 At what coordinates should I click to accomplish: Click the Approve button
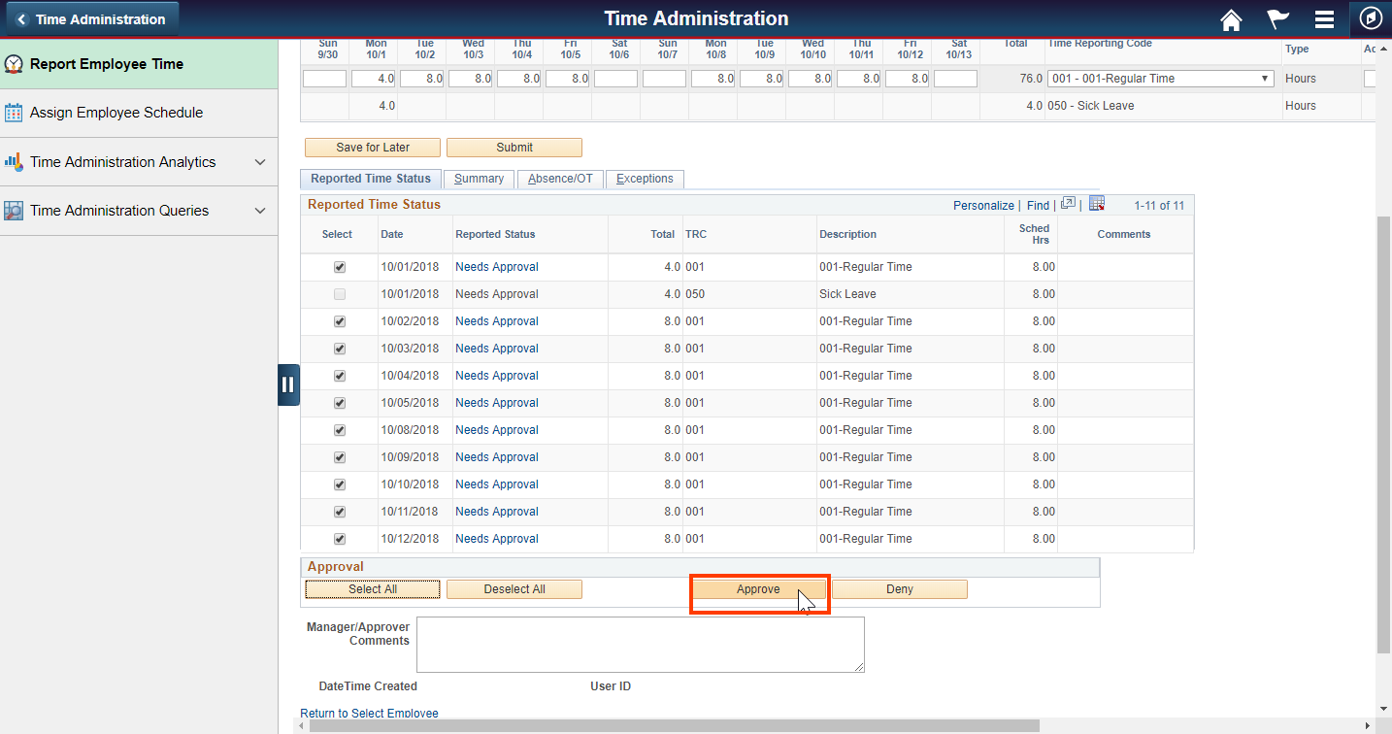click(x=759, y=588)
